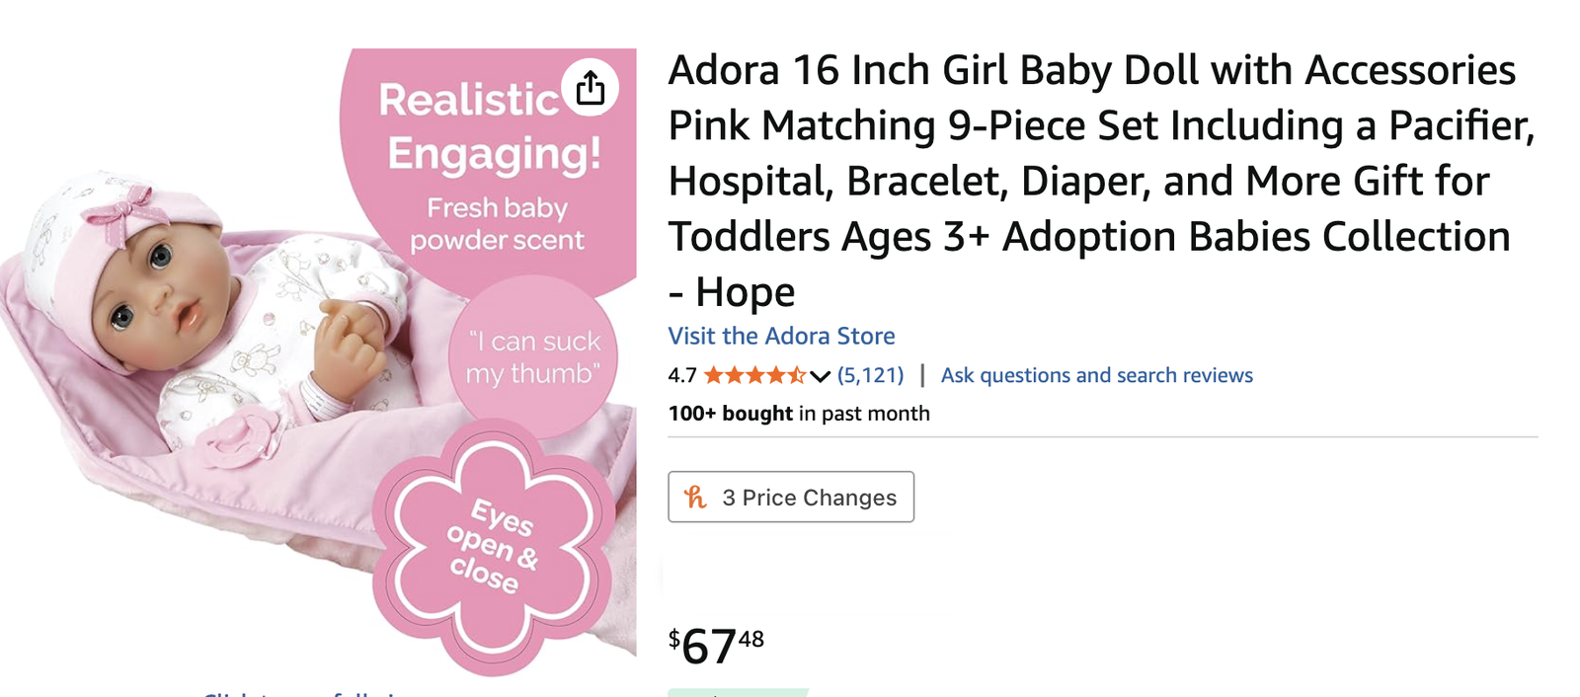Expand the rating breakdown chevron
Screen dimensions: 1580x697
pyautogui.click(x=820, y=376)
